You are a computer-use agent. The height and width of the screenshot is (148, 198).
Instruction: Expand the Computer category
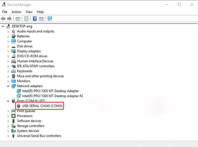(8, 41)
